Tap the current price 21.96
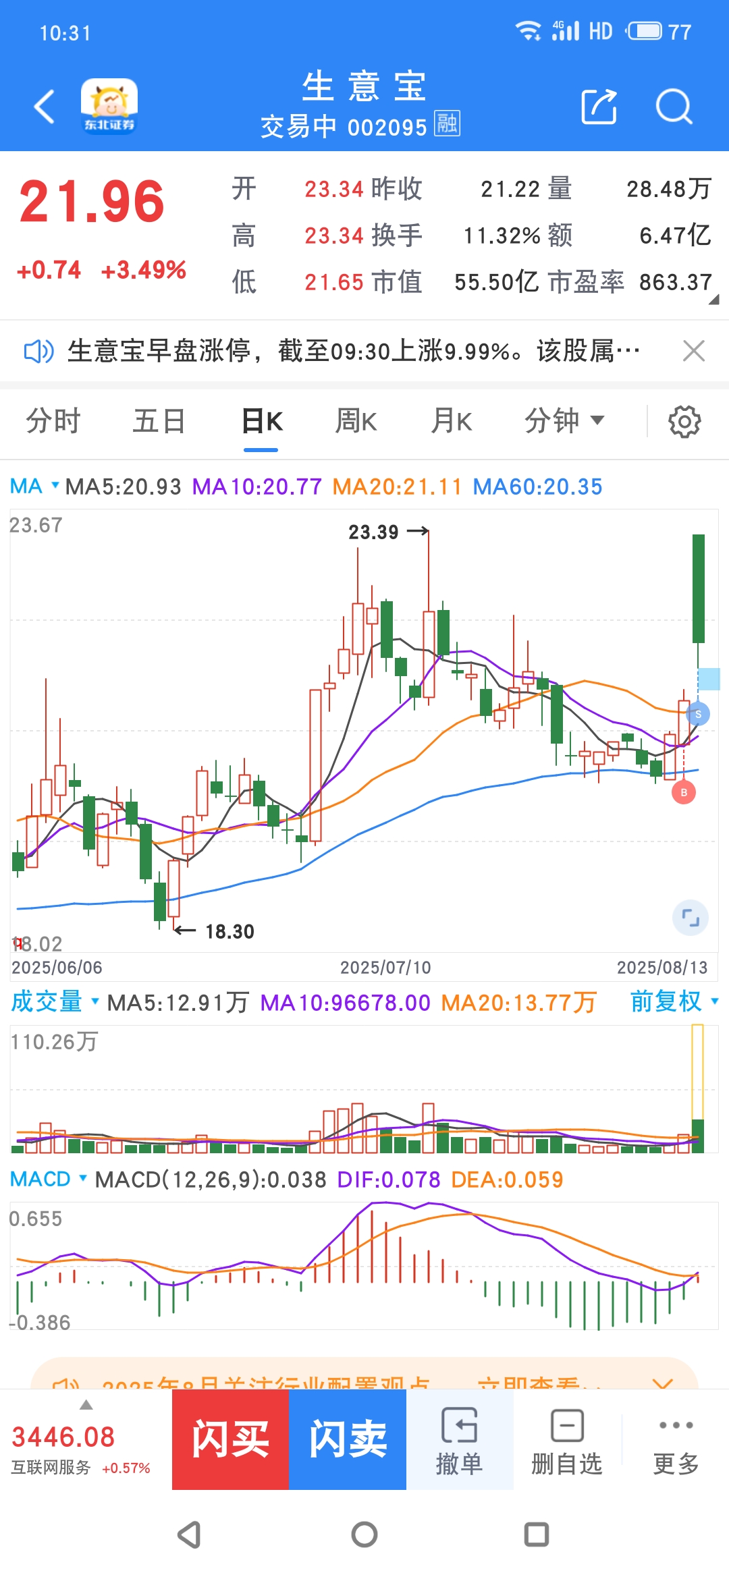 (92, 202)
